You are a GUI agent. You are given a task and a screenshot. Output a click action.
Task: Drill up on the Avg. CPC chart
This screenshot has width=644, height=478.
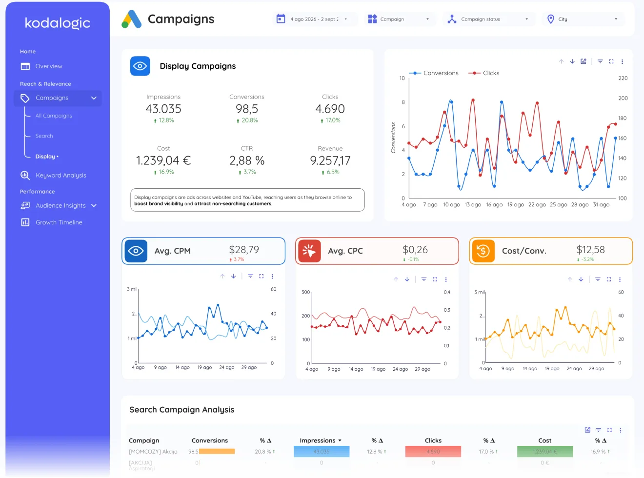(x=396, y=279)
